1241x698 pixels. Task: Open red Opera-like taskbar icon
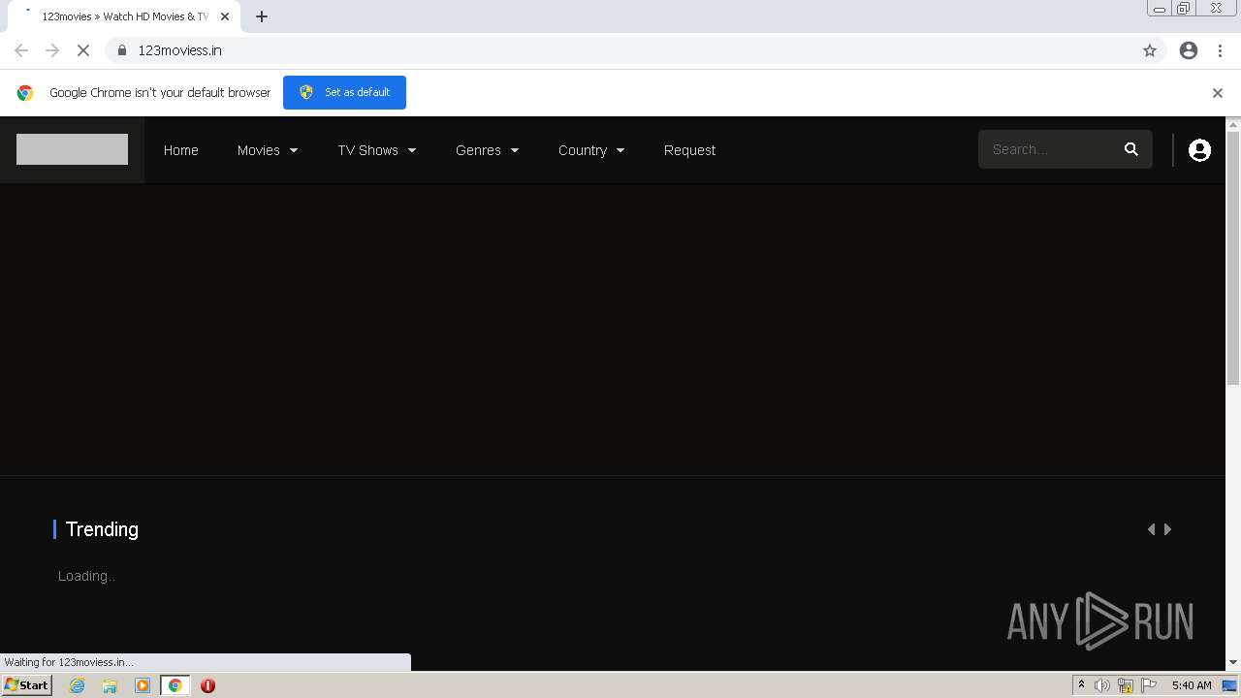(x=207, y=685)
